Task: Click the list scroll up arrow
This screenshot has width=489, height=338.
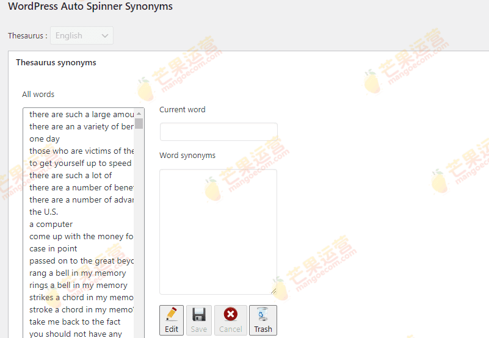Action: pos(139,113)
